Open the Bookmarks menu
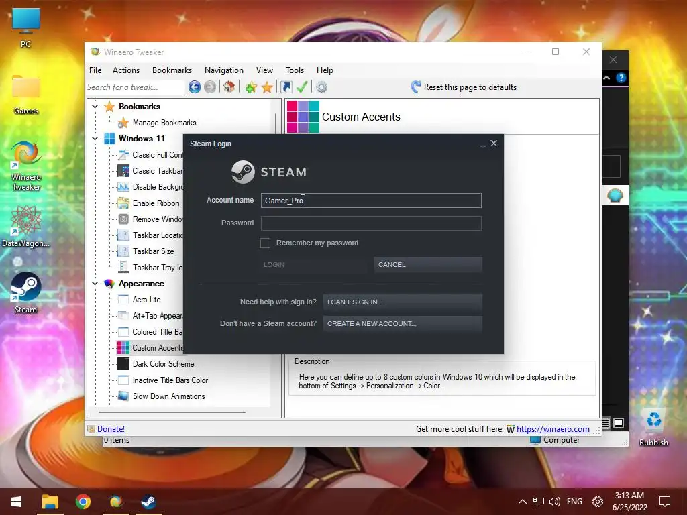This screenshot has width=687, height=515. pos(172,70)
